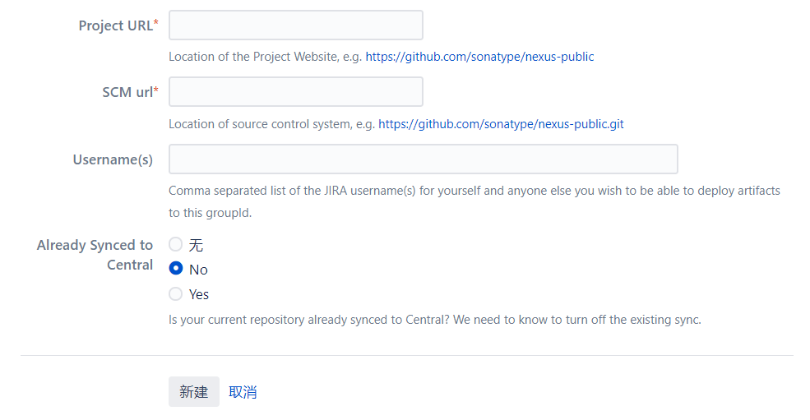Image resolution: width=810 pixels, height=420 pixels.
Task: Select the No radio button
Action: pyautogui.click(x=175, y=269)
